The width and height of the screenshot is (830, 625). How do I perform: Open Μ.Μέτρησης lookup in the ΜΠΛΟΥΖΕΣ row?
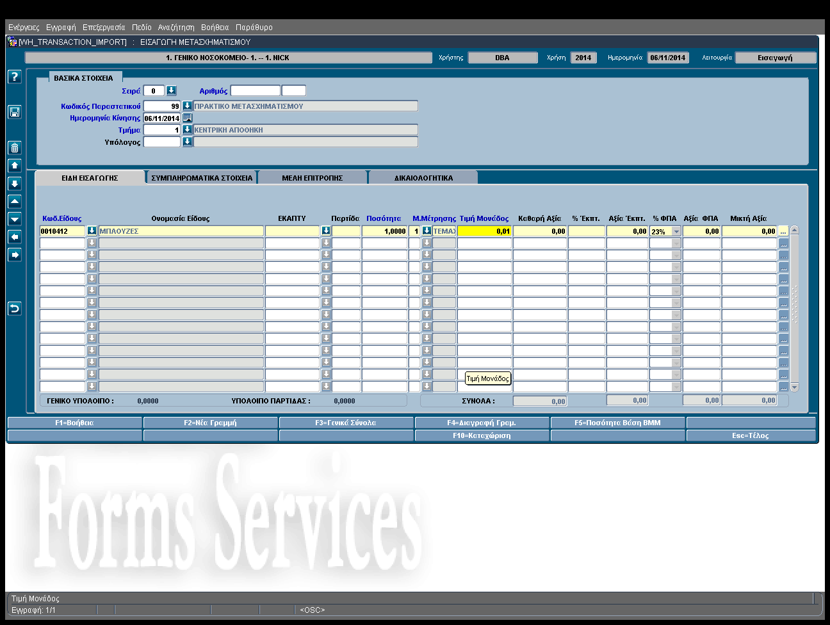point(427,231)
